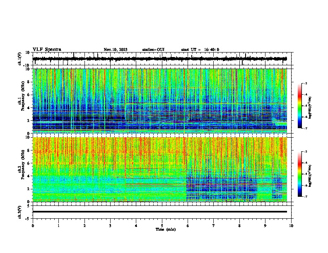
Task: Click the "-5" tick on ch.3(V) axis
Action: (x=28, y=219)
